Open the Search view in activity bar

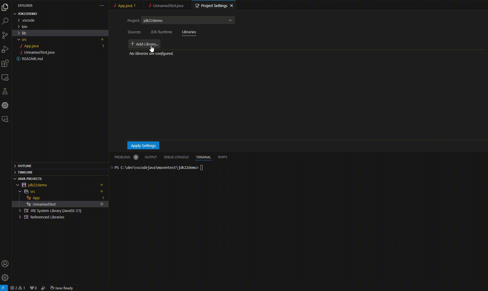[5, 21]
